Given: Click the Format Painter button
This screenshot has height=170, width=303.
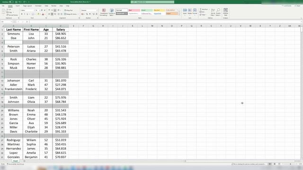Looking at the screenshot, I should (x=12, y=15).
